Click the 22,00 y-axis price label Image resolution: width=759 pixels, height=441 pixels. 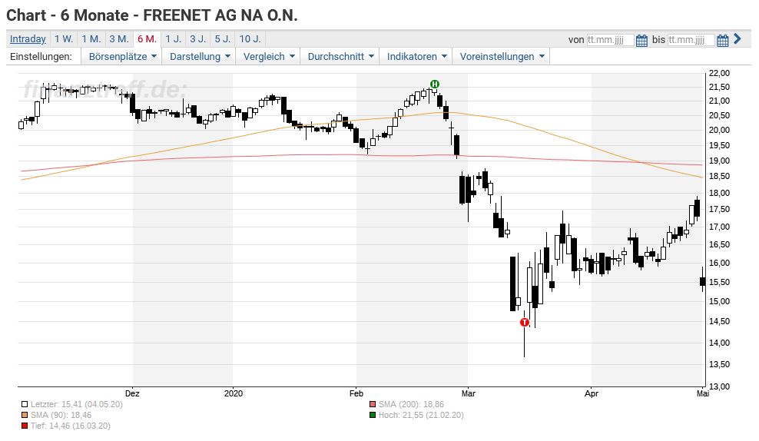[x=719, y=73]
